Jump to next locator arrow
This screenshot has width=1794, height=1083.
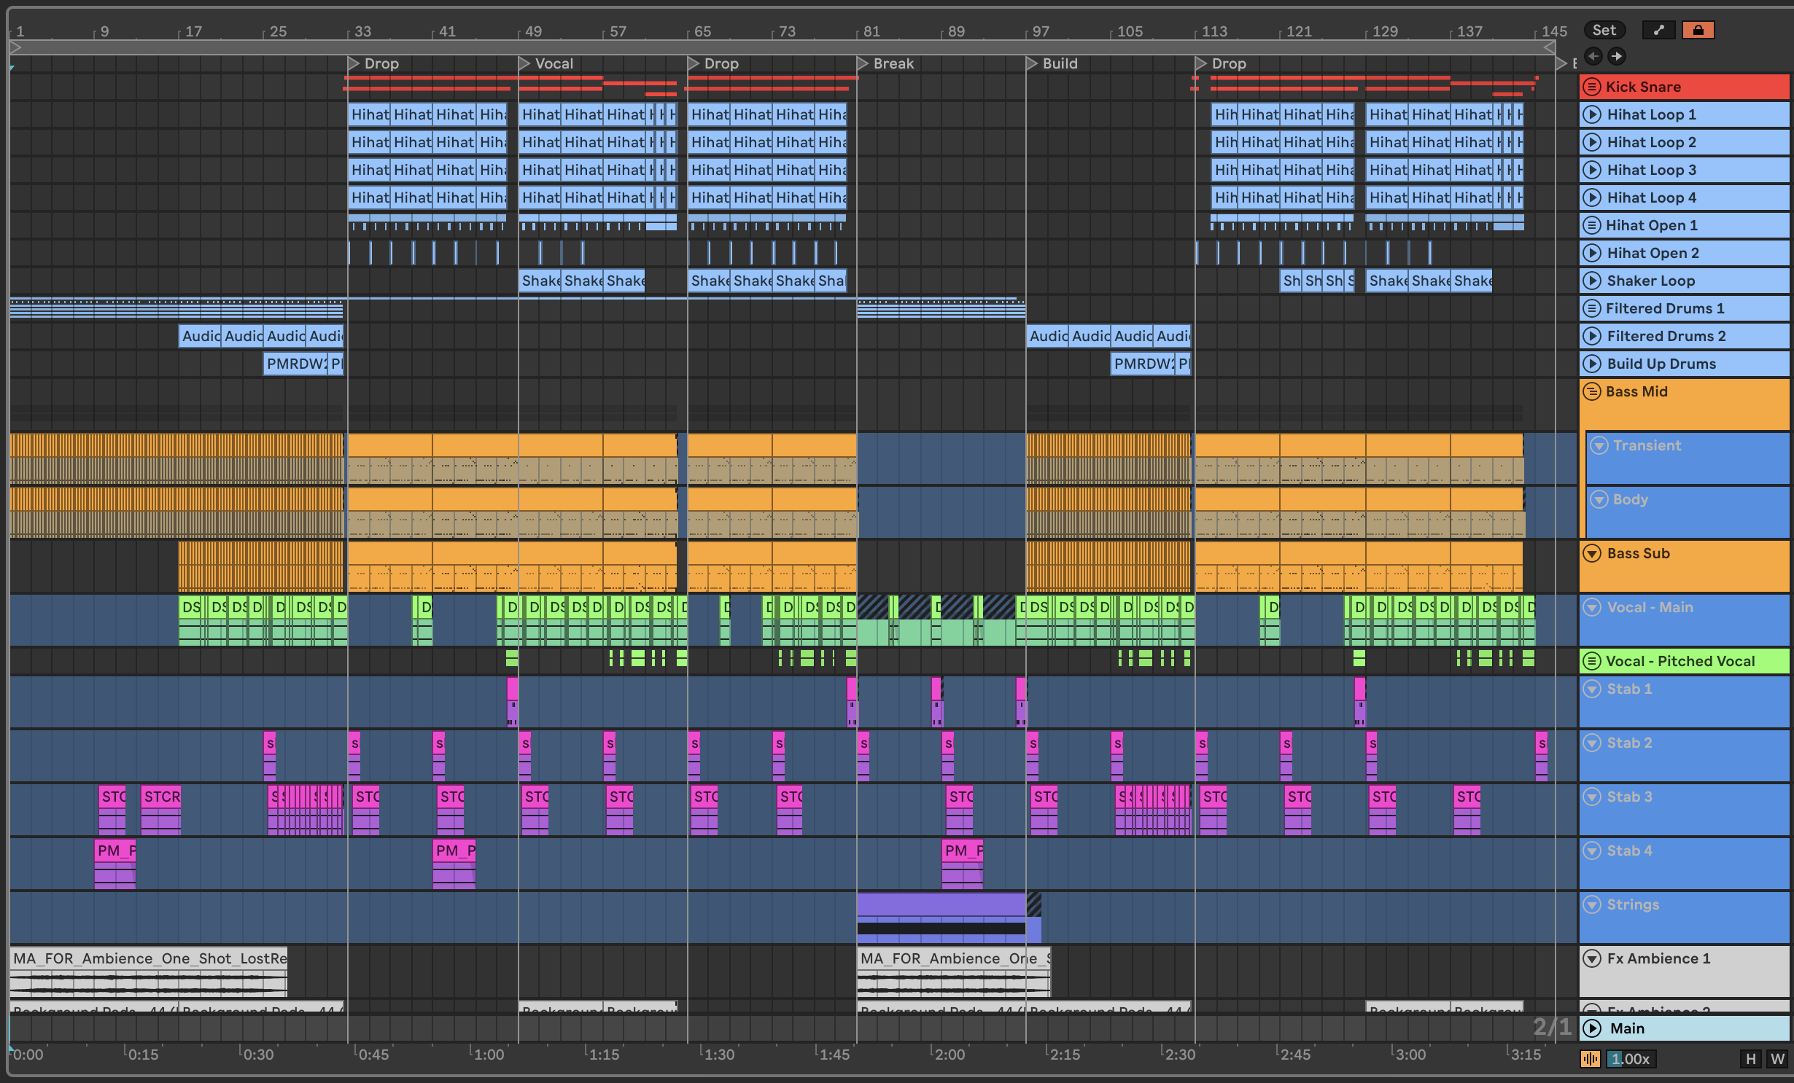tap(1616, 56)
